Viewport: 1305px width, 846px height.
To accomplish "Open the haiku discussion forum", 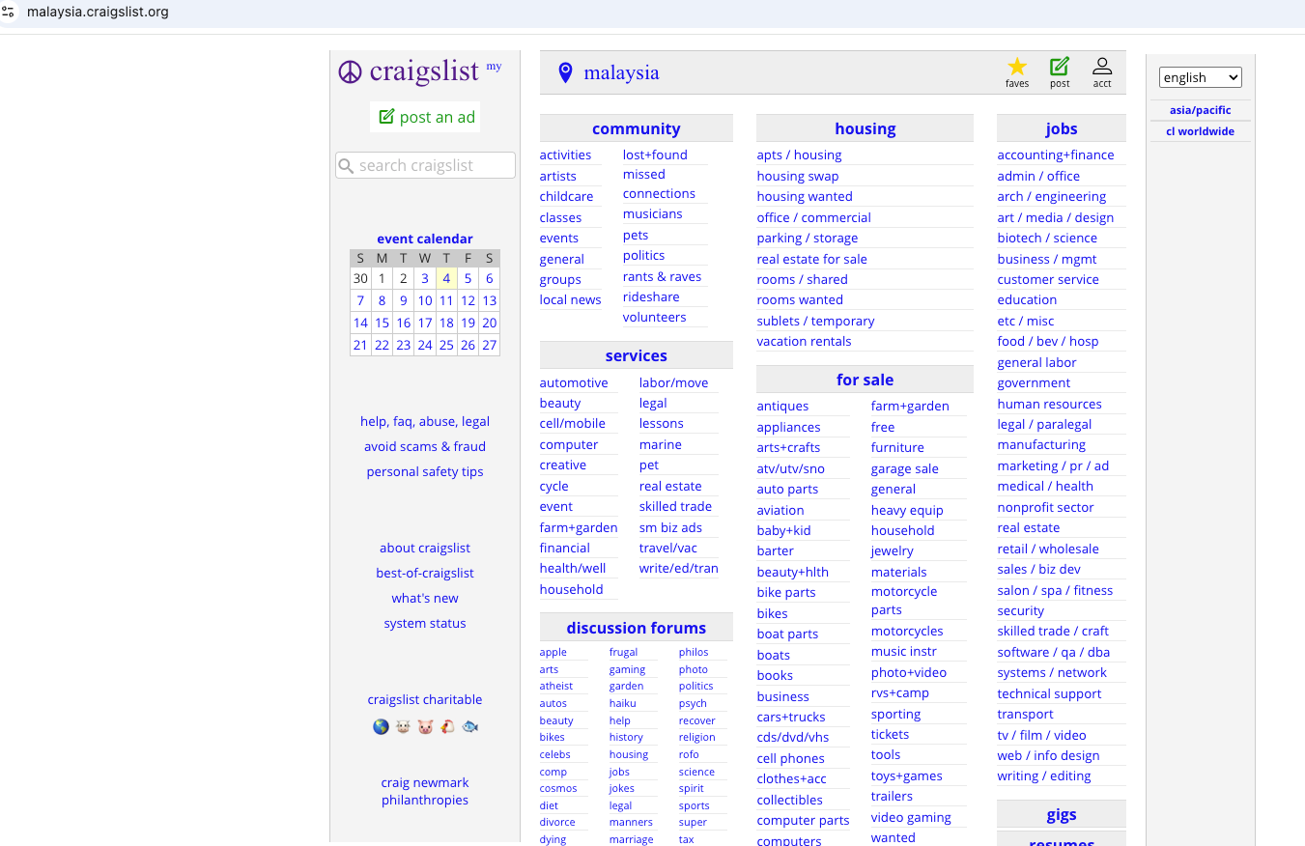I will tap(623, 703).
